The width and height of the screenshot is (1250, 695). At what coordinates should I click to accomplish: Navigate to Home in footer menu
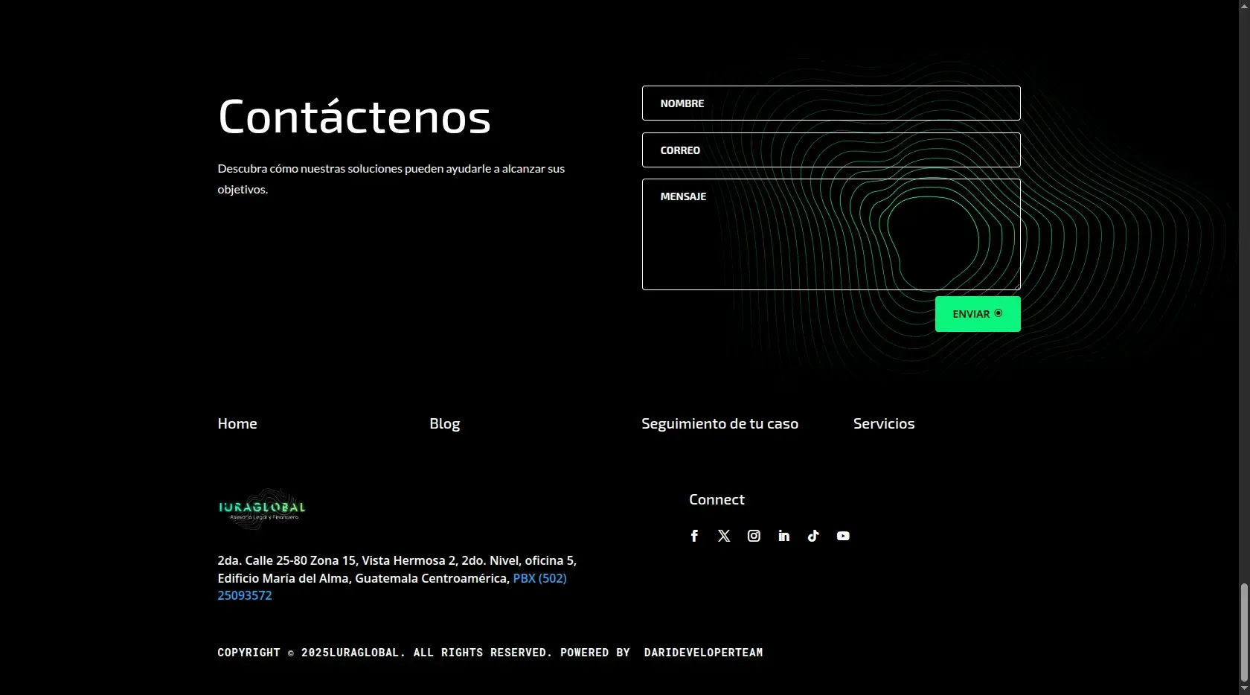237,423
